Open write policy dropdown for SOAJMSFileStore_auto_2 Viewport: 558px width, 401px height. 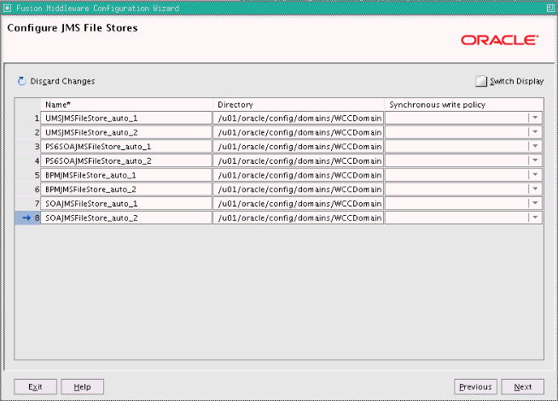pos(535,218)
